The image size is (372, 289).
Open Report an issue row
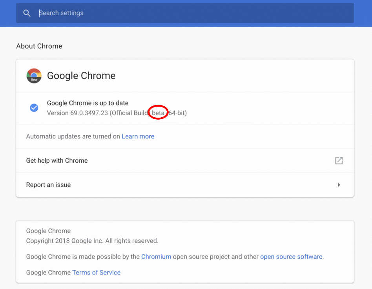[185, 185]
